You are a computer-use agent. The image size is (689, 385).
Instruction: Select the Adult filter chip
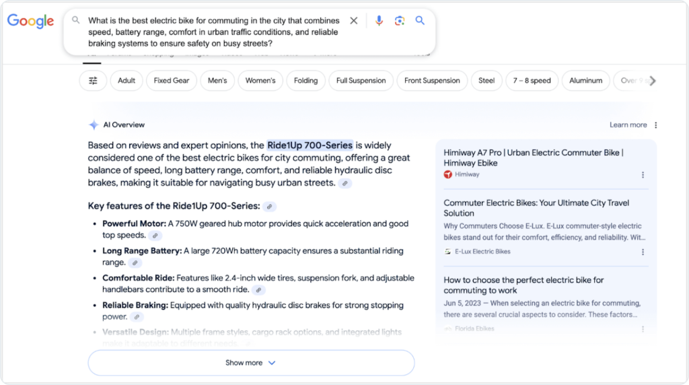click(x=126, y=81)
